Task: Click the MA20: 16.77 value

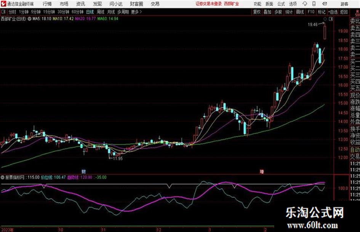Action: (85, 19)
